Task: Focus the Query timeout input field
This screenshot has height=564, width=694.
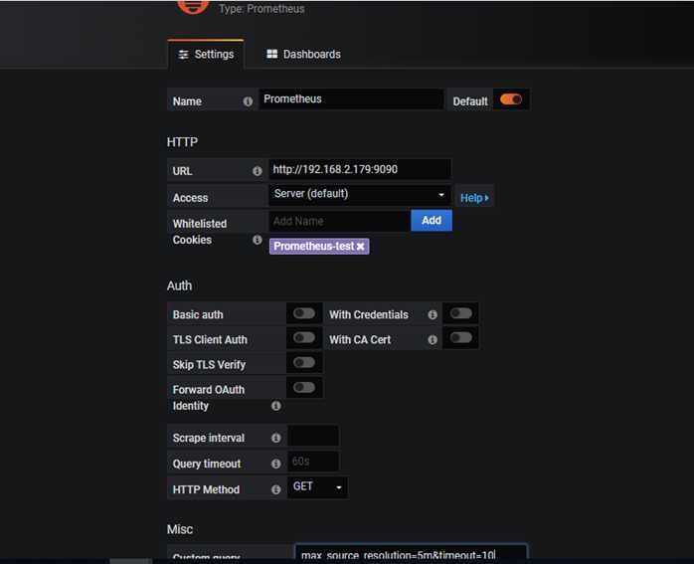Action: point(313,462)
